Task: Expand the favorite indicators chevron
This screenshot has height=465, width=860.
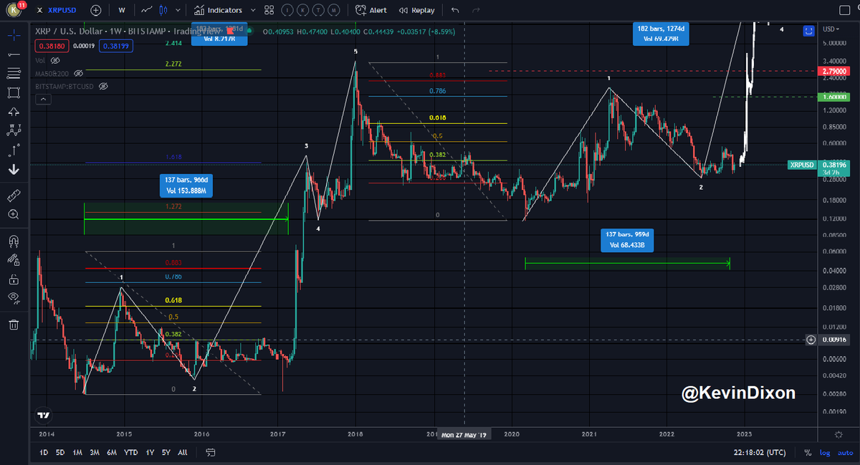Action: click(x=252, y=10)
